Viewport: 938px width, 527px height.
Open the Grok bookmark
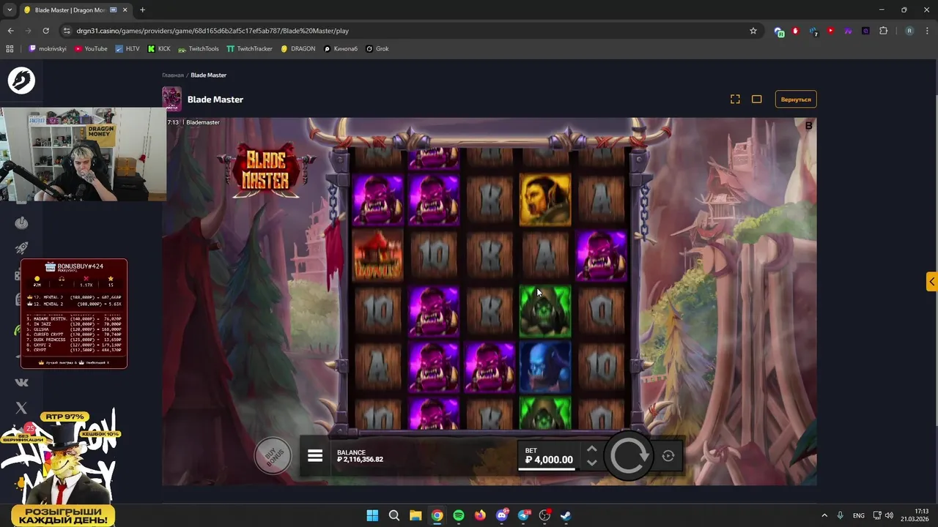pyautogui.click(x=377, y=49)
